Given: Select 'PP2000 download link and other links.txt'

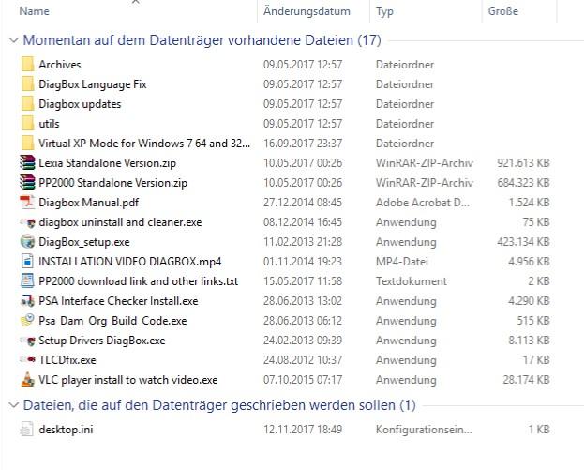Looking at the screenshot, I should [x=138, y=281].
